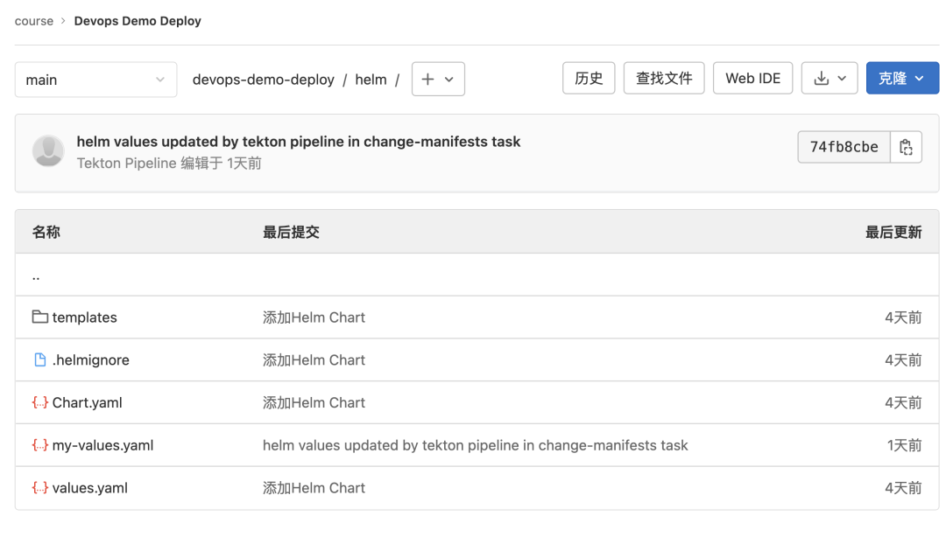Click the Tekton Pipeline author avatar
Screen dimensions: 946x544
pos(48,151)
